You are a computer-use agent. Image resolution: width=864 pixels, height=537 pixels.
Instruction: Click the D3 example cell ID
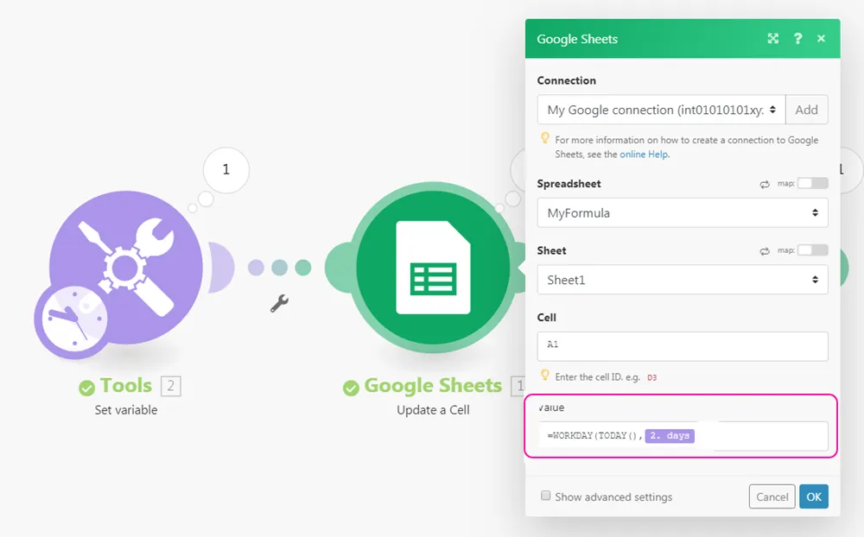pyautogui.click(x=651, y=378)
